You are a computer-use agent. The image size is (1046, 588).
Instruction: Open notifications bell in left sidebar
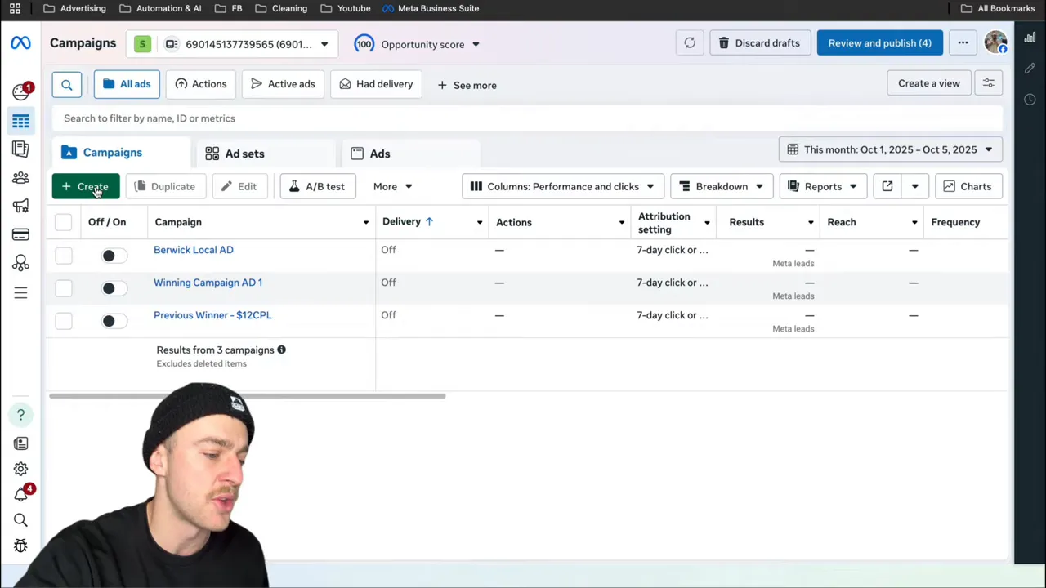click(x=20, y=494)
